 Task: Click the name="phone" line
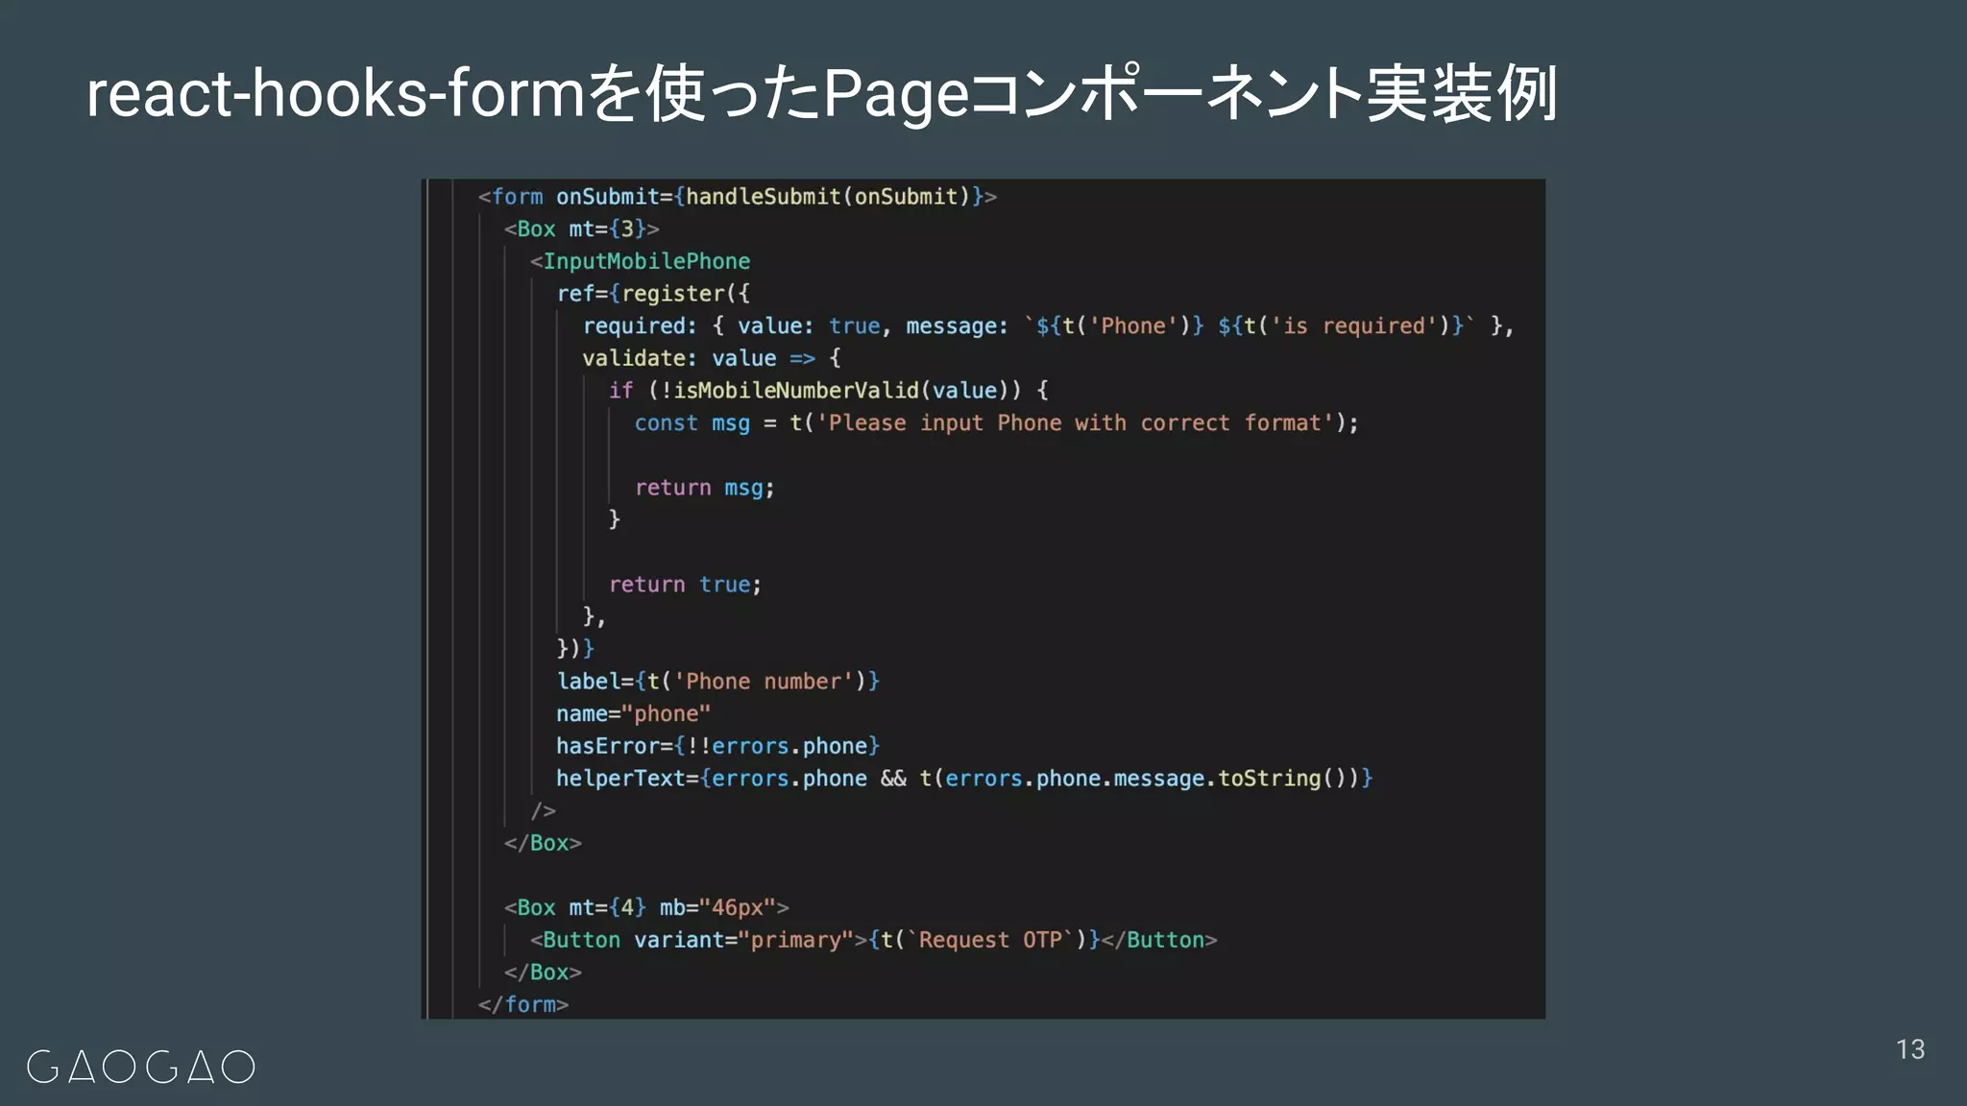[x=634, y=714]
